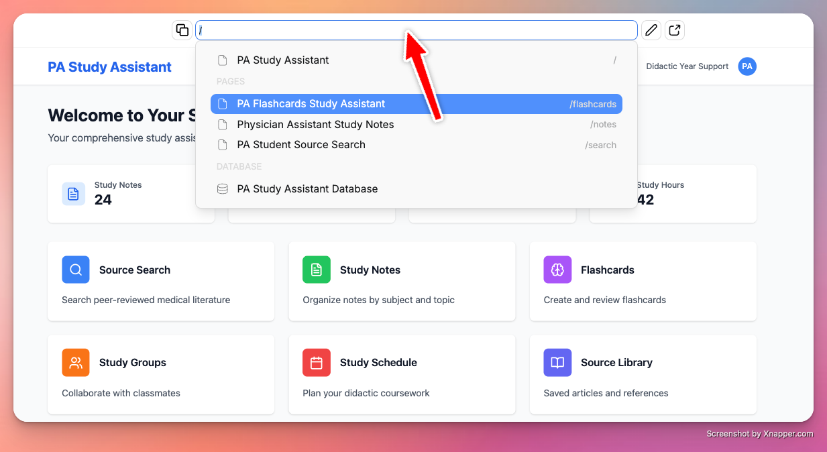Open the Flashcards card title

pos(608,270)
